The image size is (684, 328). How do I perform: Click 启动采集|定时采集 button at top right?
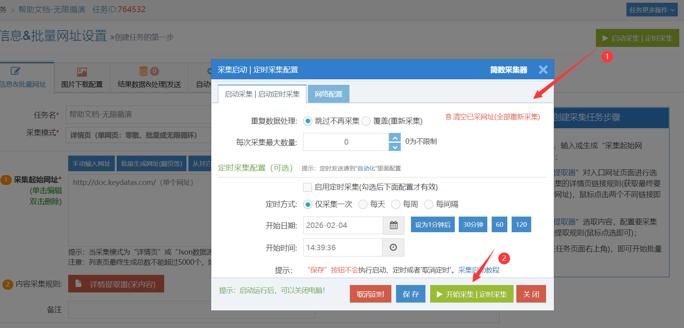coord(637,38)
